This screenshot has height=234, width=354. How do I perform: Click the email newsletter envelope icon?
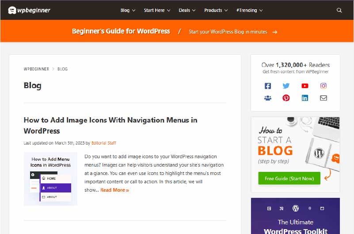click(x=324, y=98)
